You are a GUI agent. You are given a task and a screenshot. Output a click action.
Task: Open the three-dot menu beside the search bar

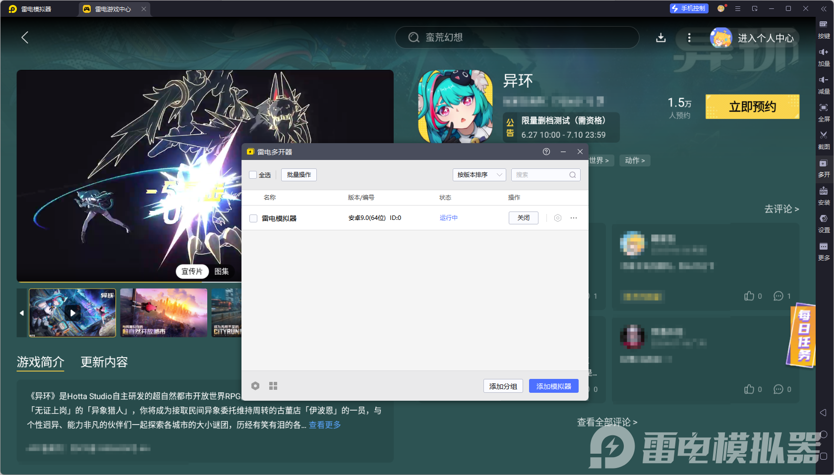pos(689,37)
